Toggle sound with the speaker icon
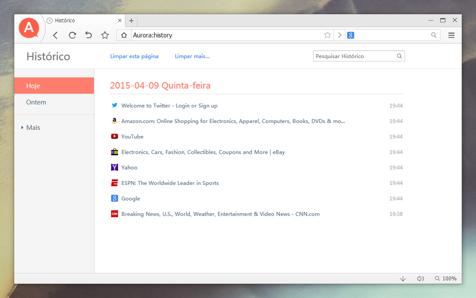This screenshot has width=476, height=298. click(420, 278)
